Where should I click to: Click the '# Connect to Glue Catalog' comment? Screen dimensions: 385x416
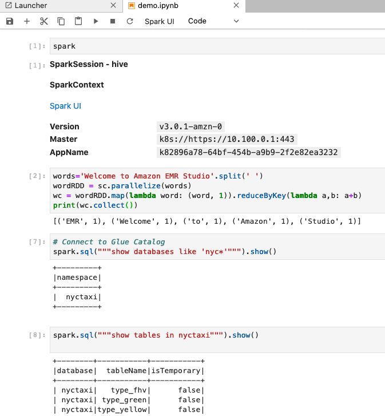click(x=109, y=242)
